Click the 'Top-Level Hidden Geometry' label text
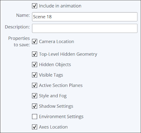 (68, 54)
